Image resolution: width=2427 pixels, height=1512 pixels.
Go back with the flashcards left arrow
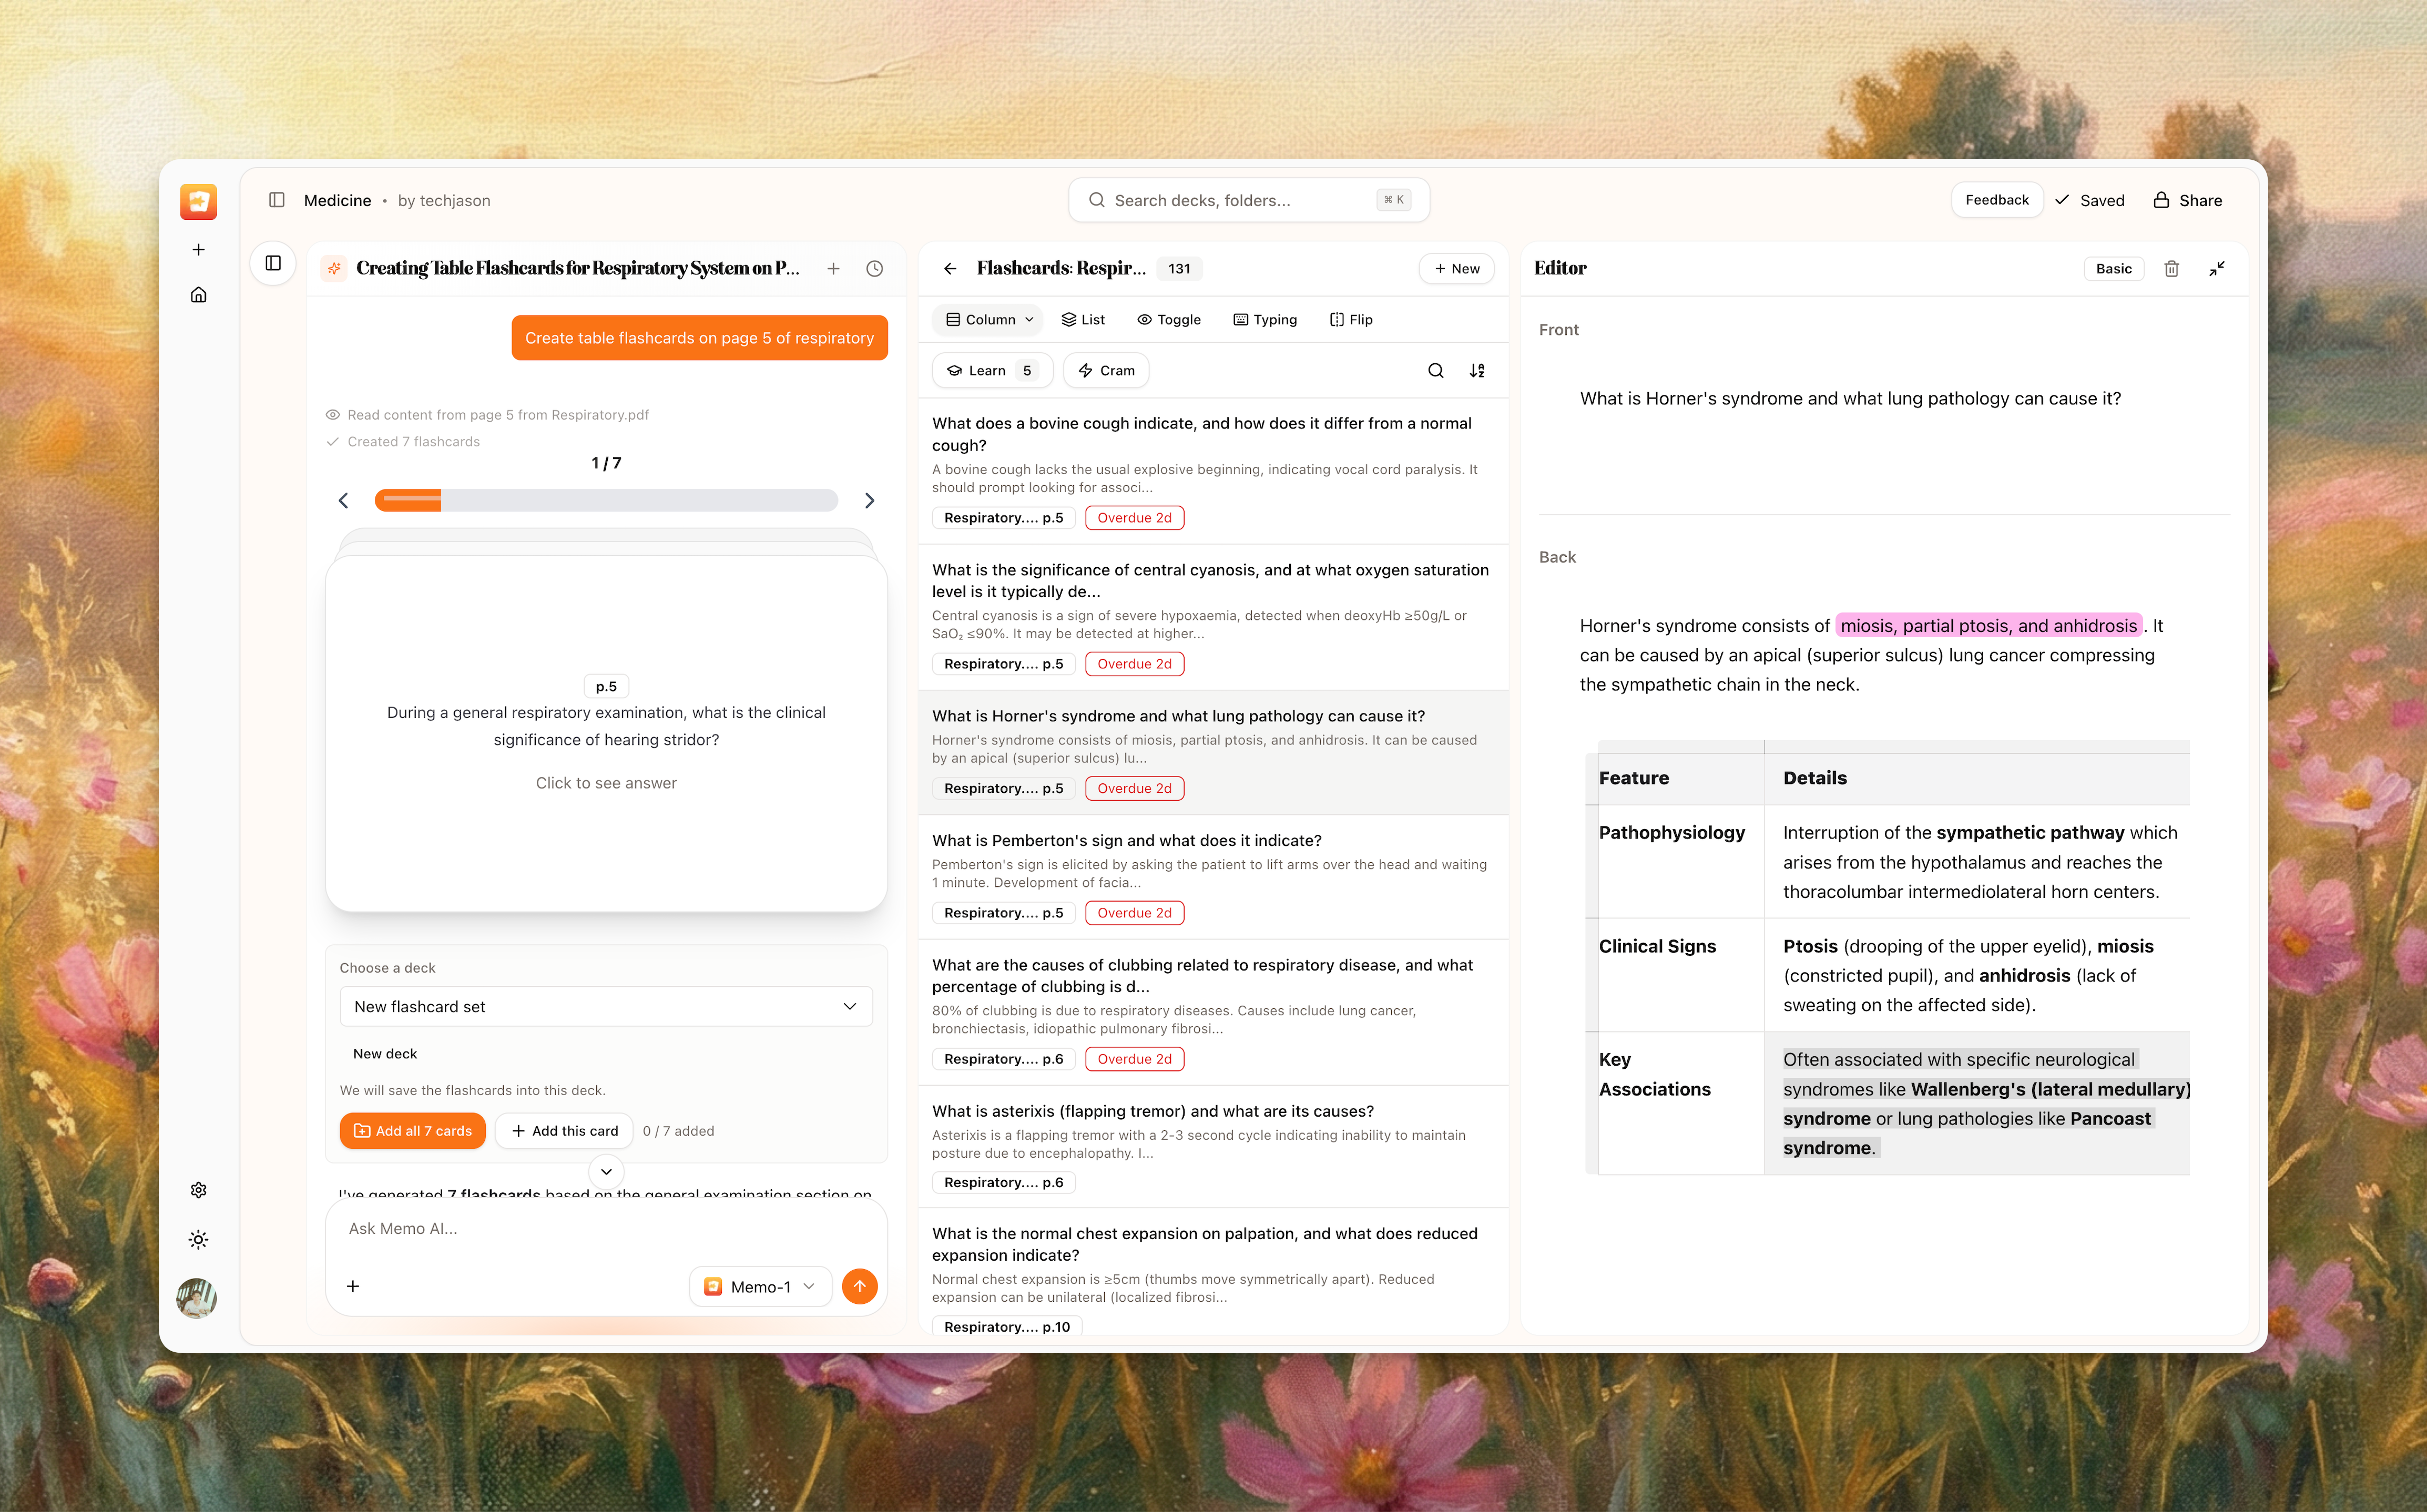(x=950, y=268)
